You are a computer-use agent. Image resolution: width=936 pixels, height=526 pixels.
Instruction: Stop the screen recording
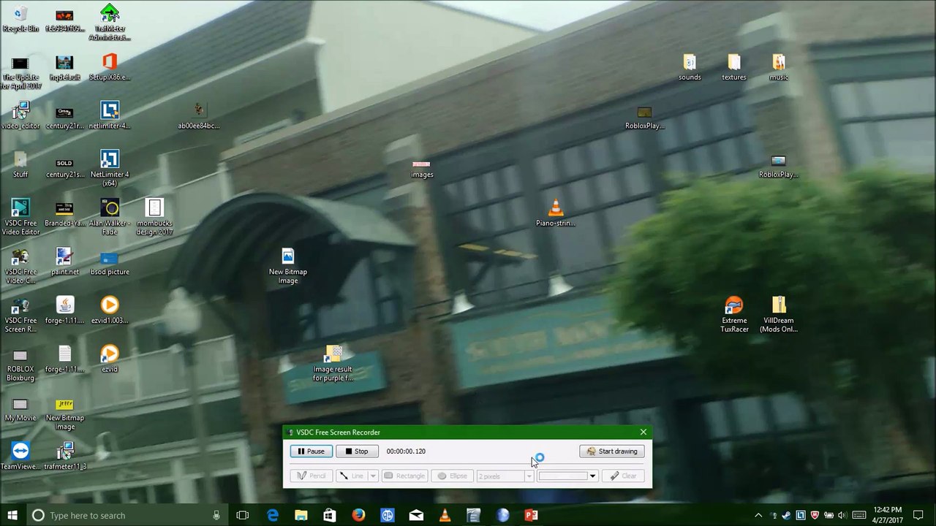[357, 451]
